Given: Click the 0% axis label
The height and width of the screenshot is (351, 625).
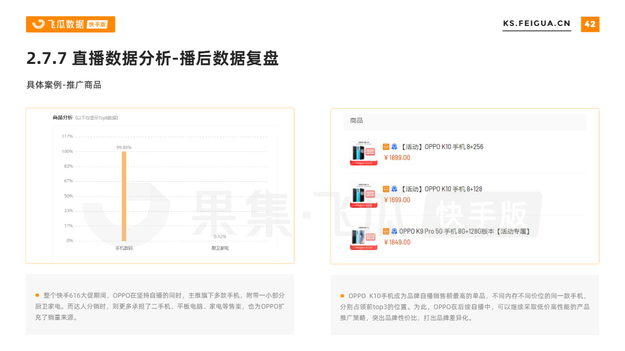Looking at the screenshot, I should pyautogui.click(x=70, y=241).
